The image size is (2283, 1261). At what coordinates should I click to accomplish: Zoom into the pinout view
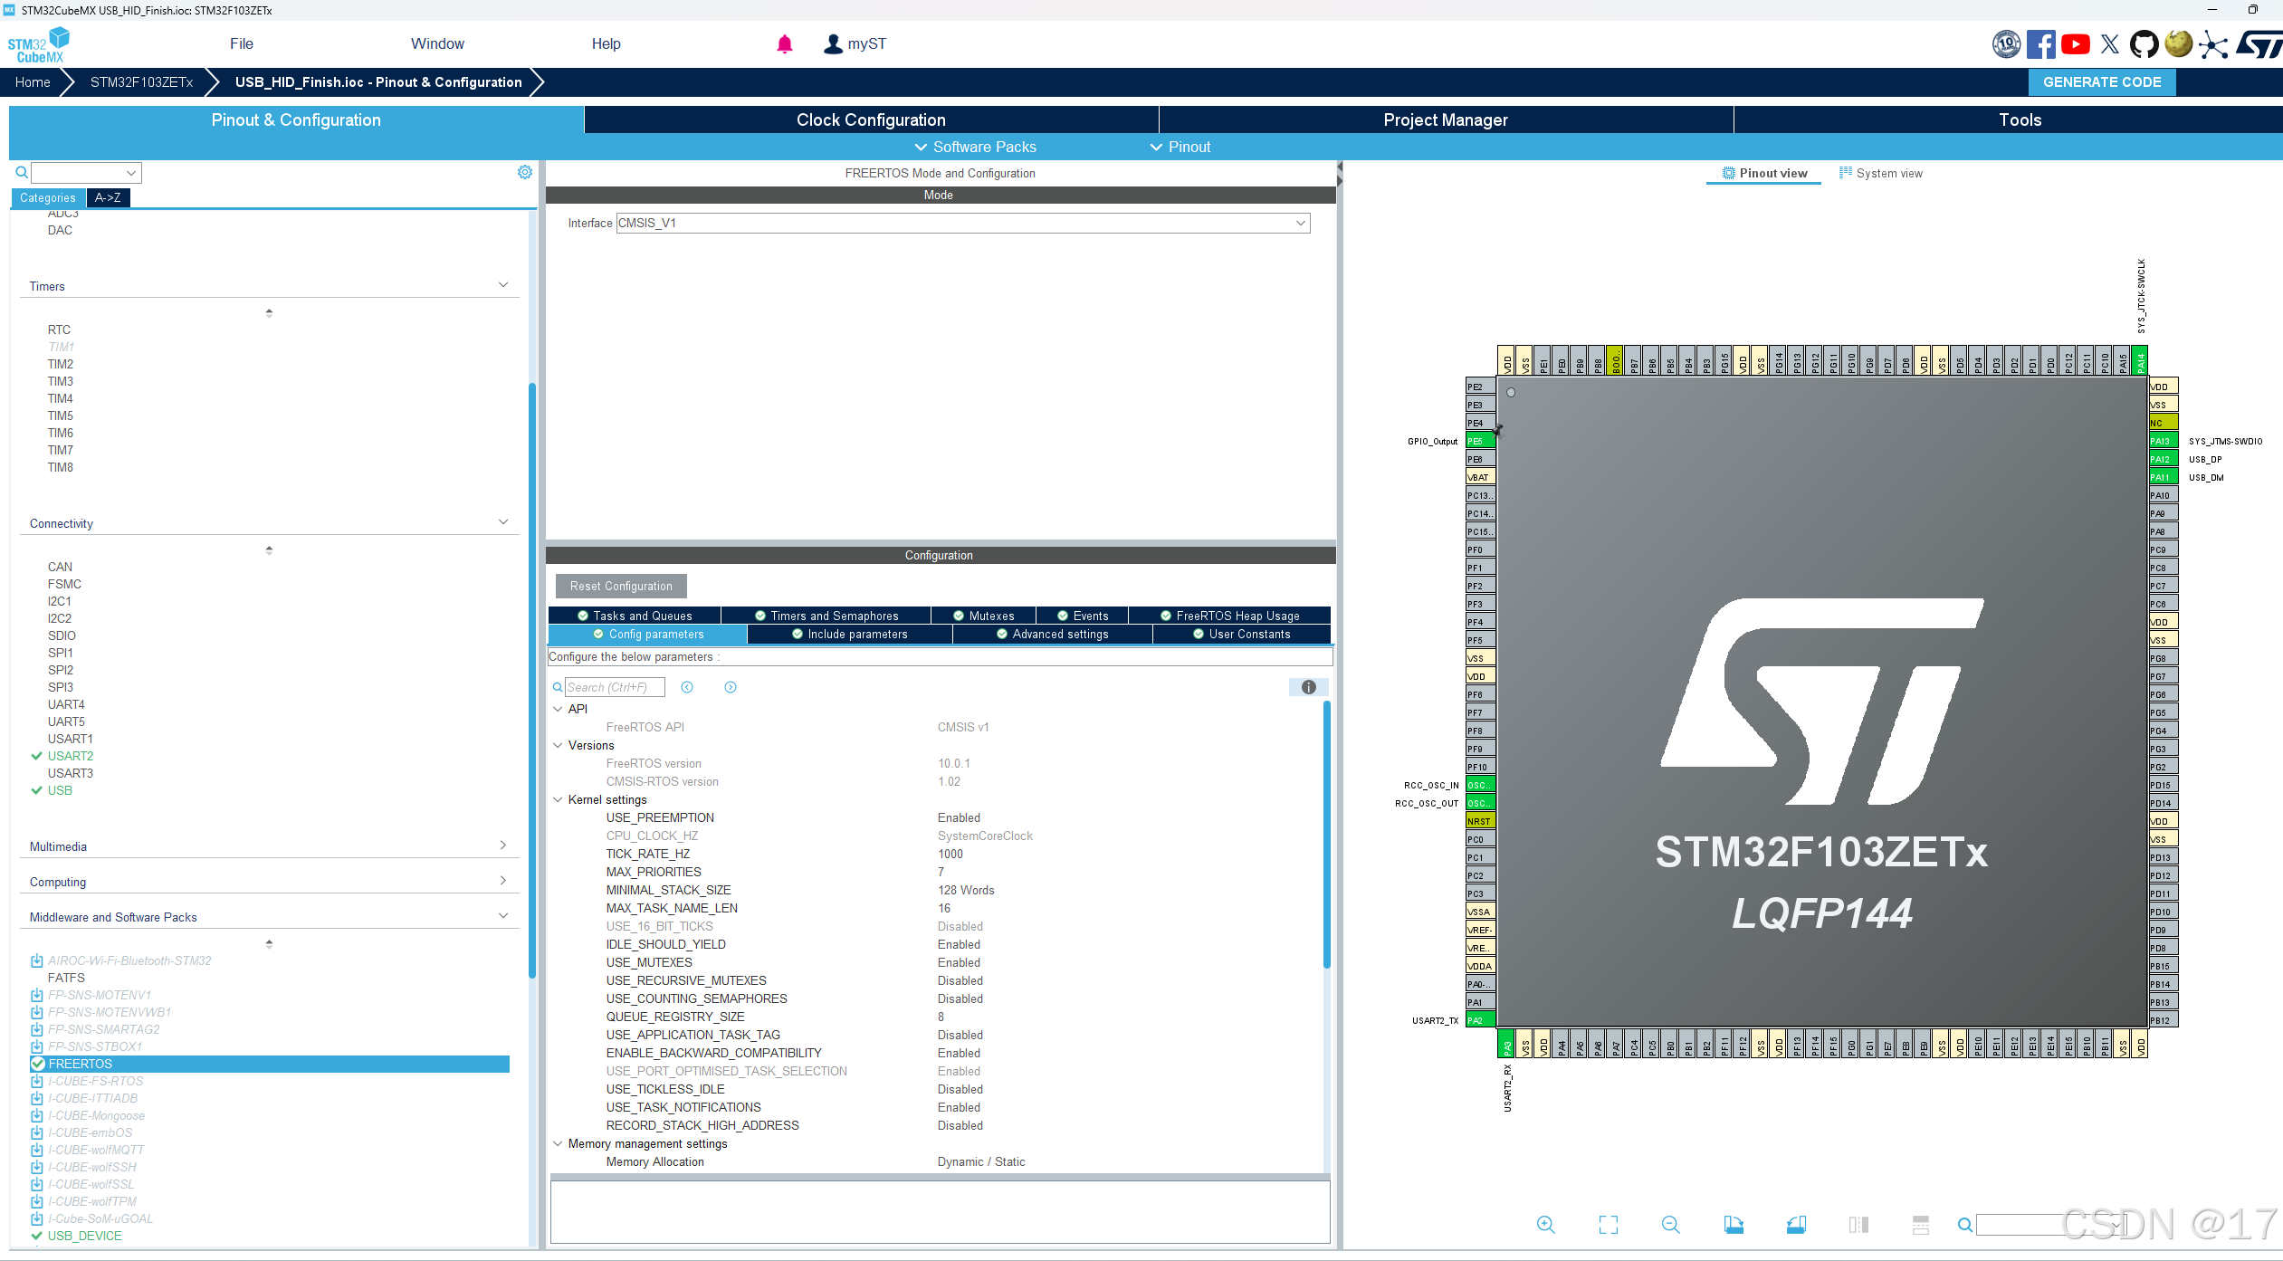point(1545,1224)
